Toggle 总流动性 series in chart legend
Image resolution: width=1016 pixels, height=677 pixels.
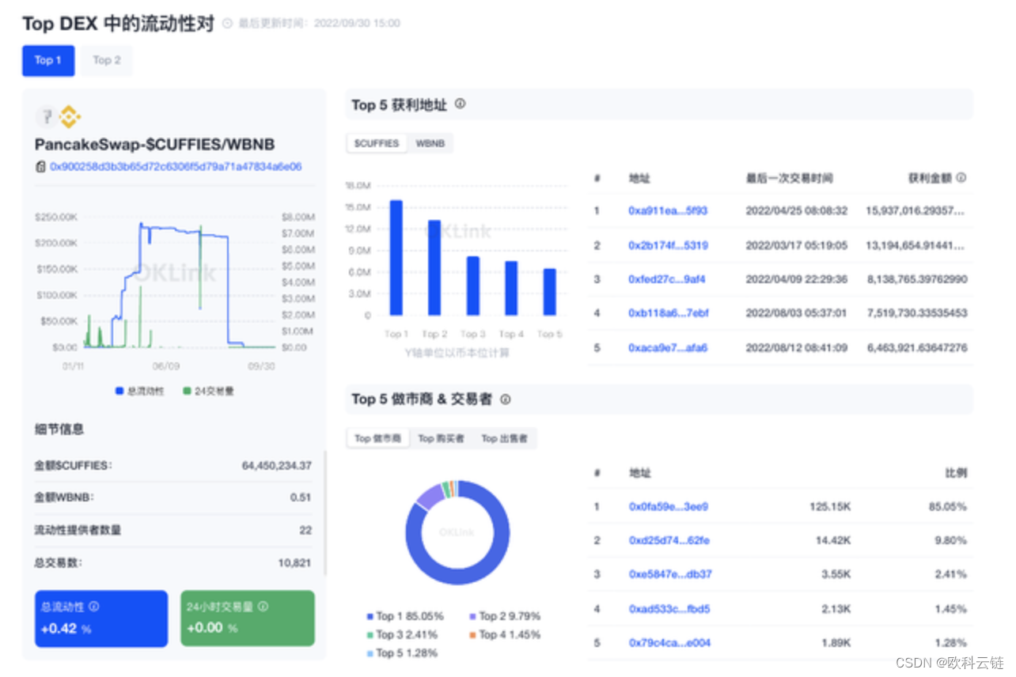pyautogui.click(x=139, y=391)
